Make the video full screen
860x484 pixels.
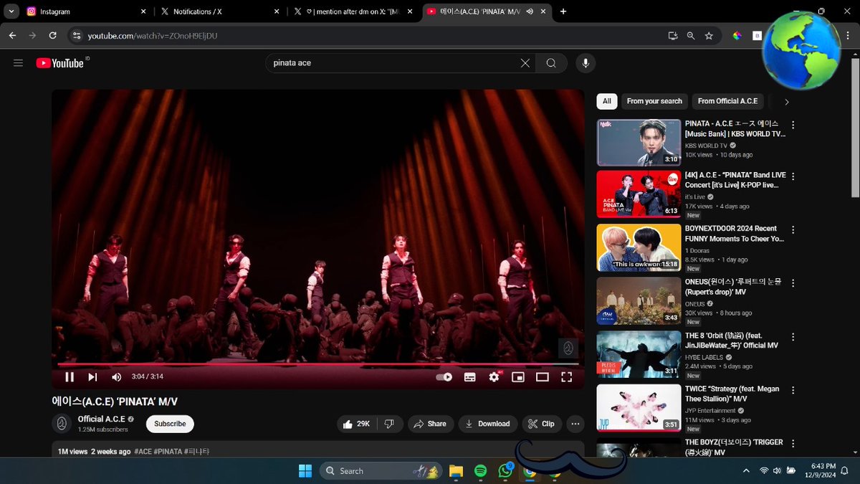566,376
